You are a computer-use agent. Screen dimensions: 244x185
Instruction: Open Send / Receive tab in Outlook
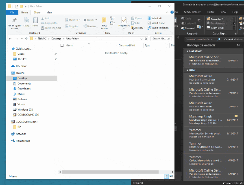click(192, 12)
